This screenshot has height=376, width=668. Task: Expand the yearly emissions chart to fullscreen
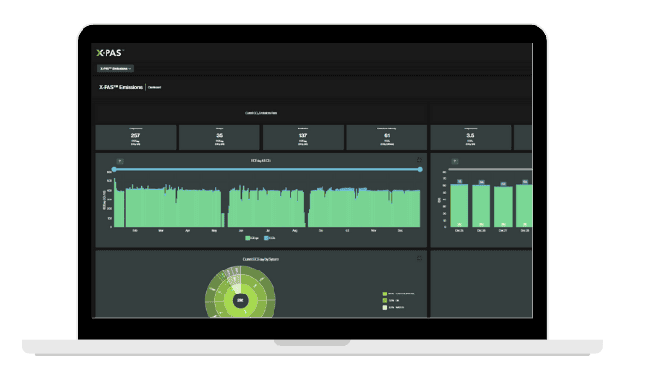click(419, 160)
